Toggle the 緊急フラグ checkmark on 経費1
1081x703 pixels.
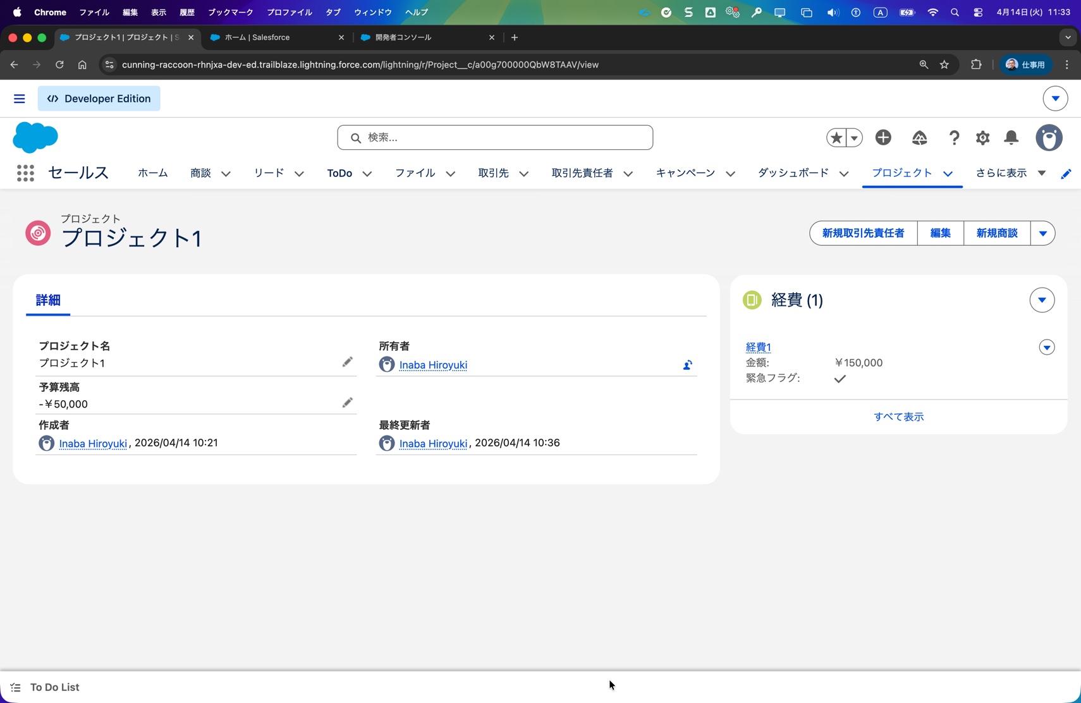(840, 379)
